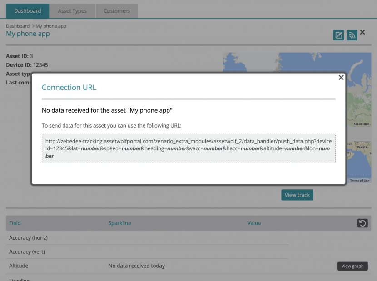Click the refresh icon in table header
Viewport: 377px width, 281px height.
[x=362, y=223]
